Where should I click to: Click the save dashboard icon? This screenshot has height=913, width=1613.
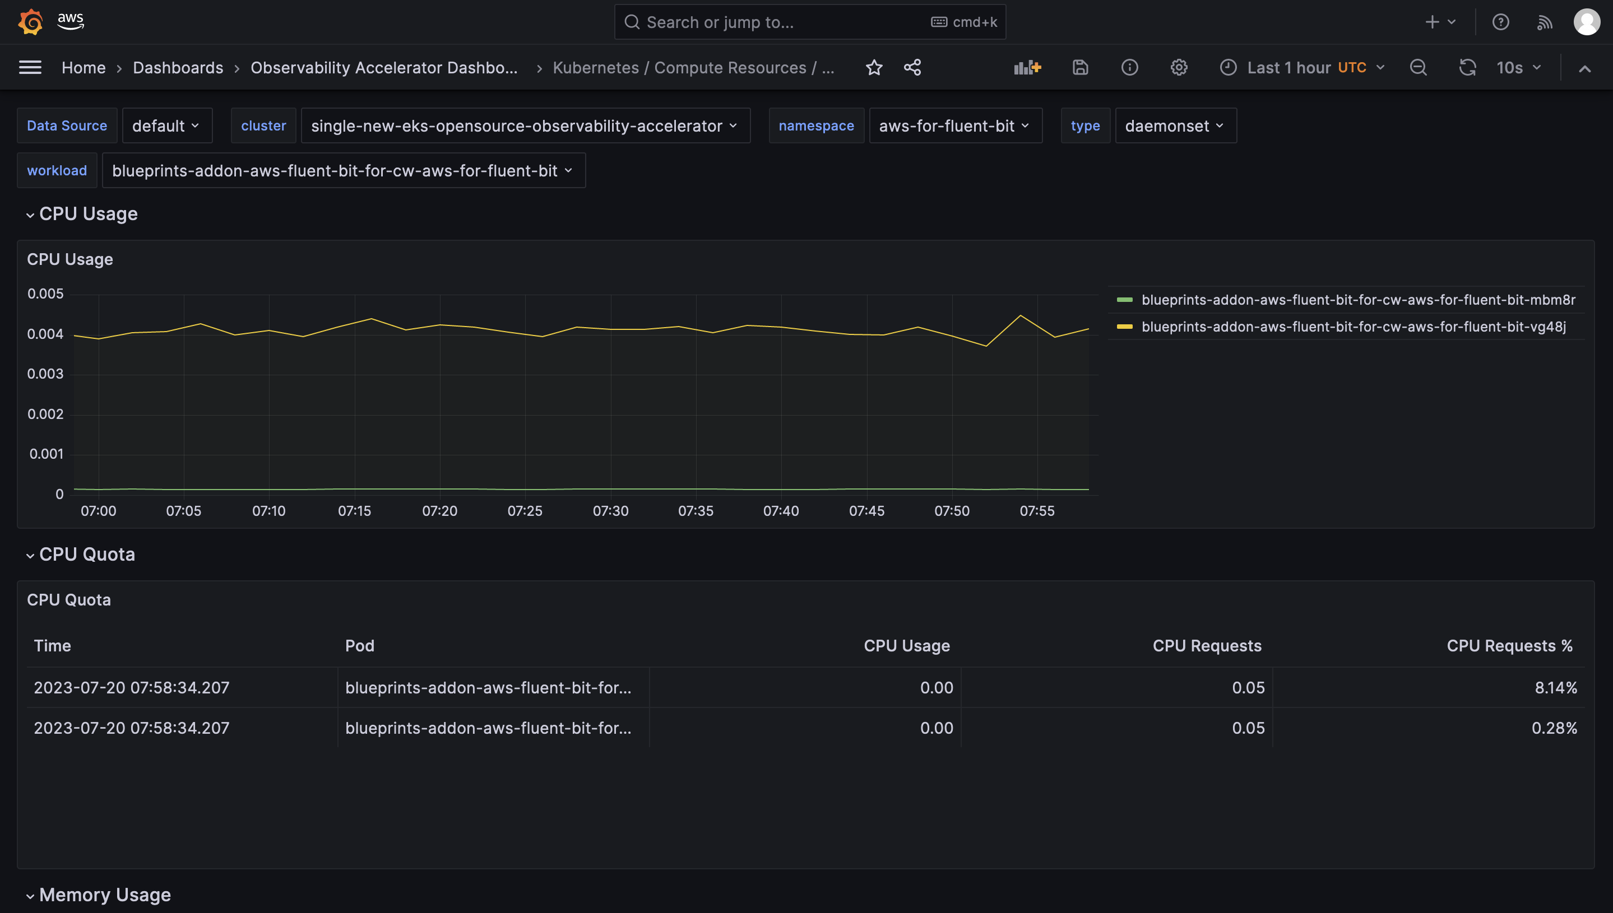pos(1080,67)
